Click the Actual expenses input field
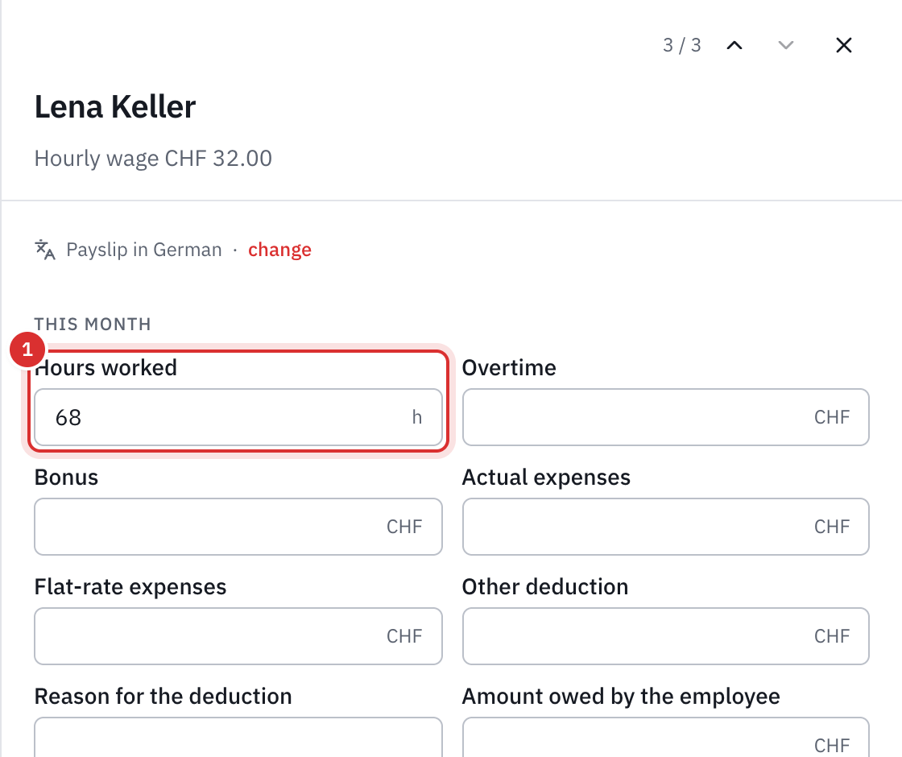This screenshot has width=902, height=757. 665,527
